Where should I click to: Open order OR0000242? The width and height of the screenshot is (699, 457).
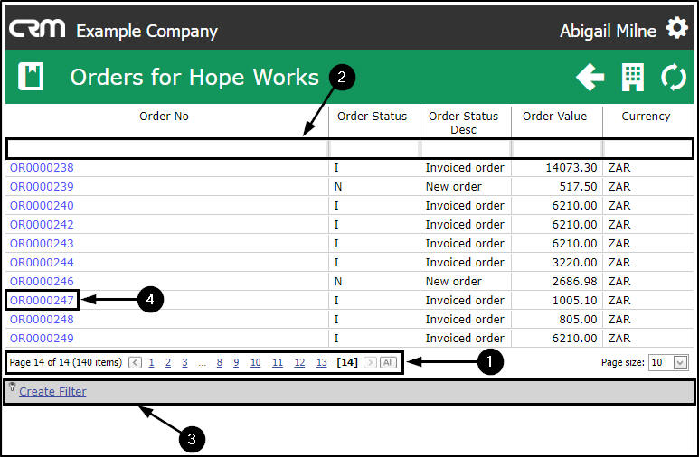tap(42, 225)
